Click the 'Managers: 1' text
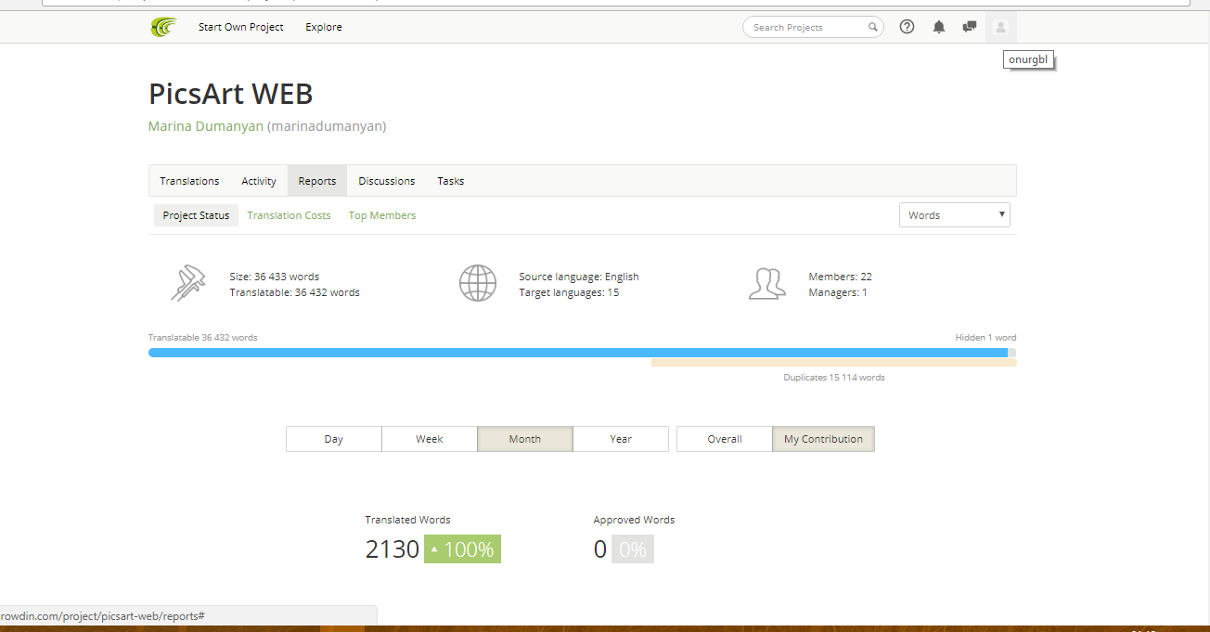1210x632 pixels. pos(838,292)
